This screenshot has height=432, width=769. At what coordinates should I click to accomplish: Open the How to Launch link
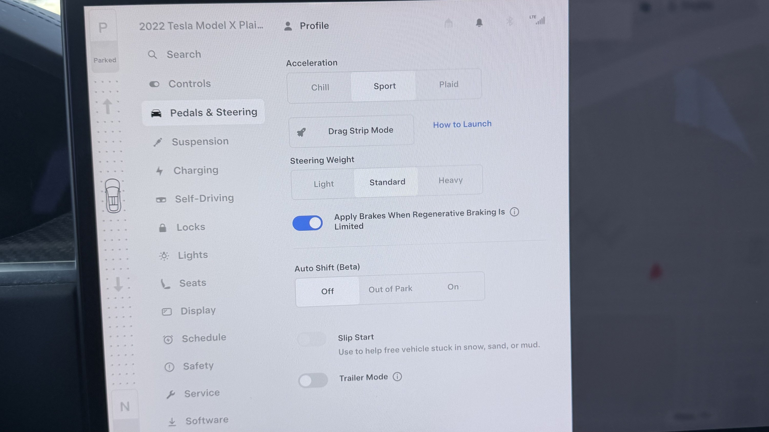[x=462, y=124]
